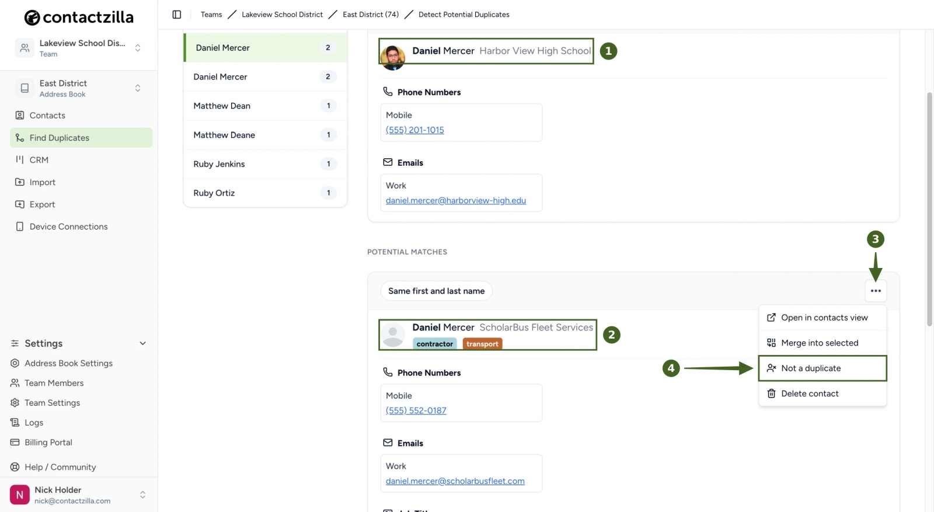Click the Import sidebar icon
The image size is (934, 512).
pos(20,182)
